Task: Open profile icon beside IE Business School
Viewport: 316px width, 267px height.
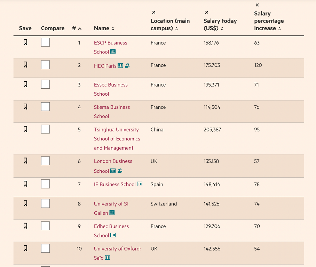Action: coord(140,184)
